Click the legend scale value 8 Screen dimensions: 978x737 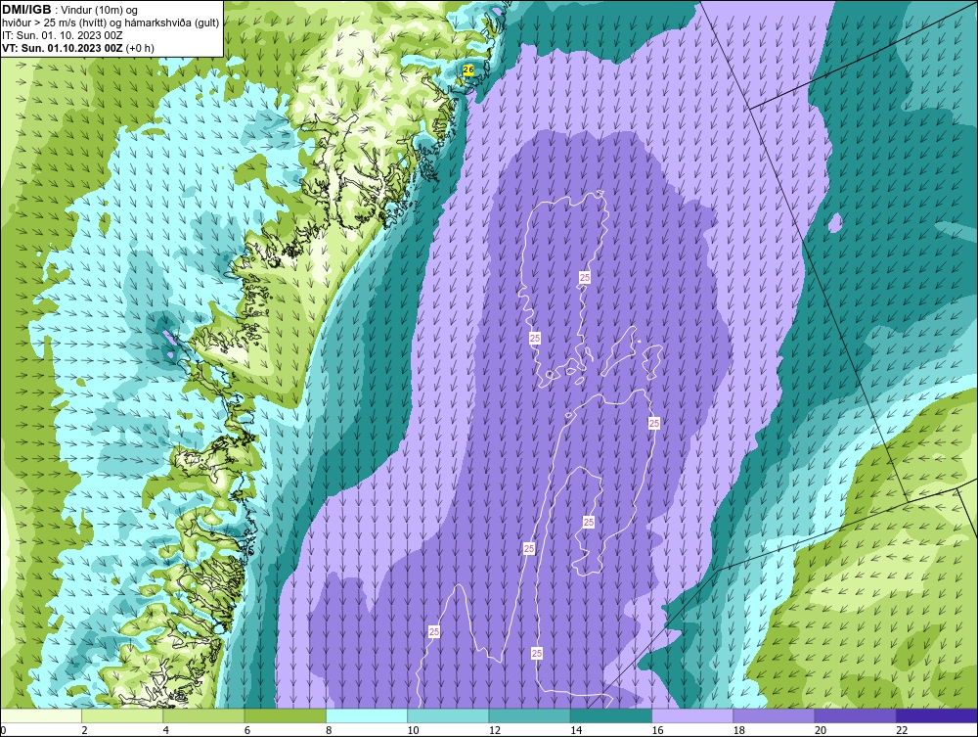pos(329,730)
